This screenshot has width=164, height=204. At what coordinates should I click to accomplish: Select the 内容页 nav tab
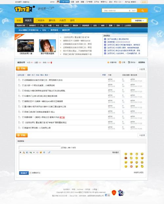point(63,20)
